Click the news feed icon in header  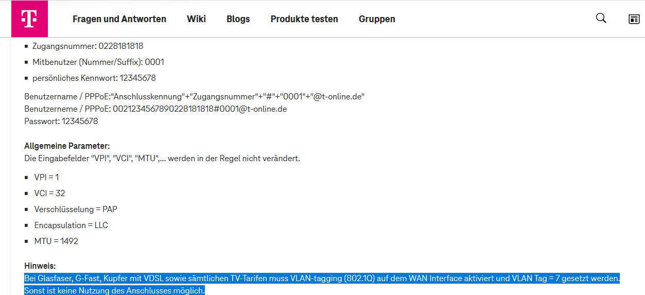click(634, 19)
